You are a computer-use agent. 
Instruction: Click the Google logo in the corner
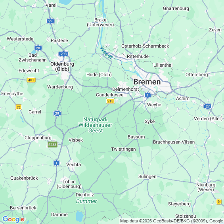coord(13,219)
